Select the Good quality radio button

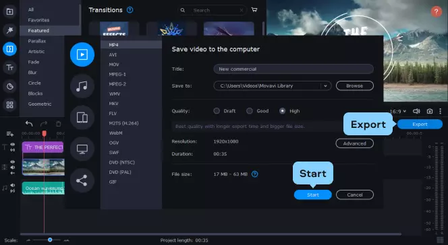point(250,111)
